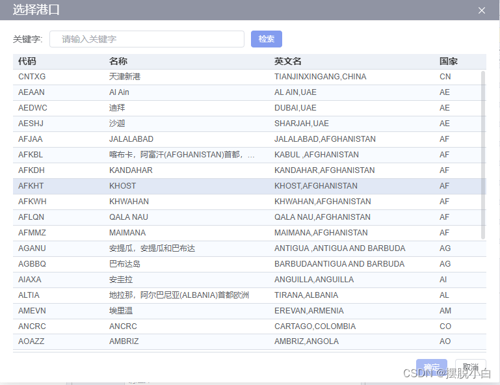Click MAIMANA,AFGHANISTAN cell

click(321, 233)
